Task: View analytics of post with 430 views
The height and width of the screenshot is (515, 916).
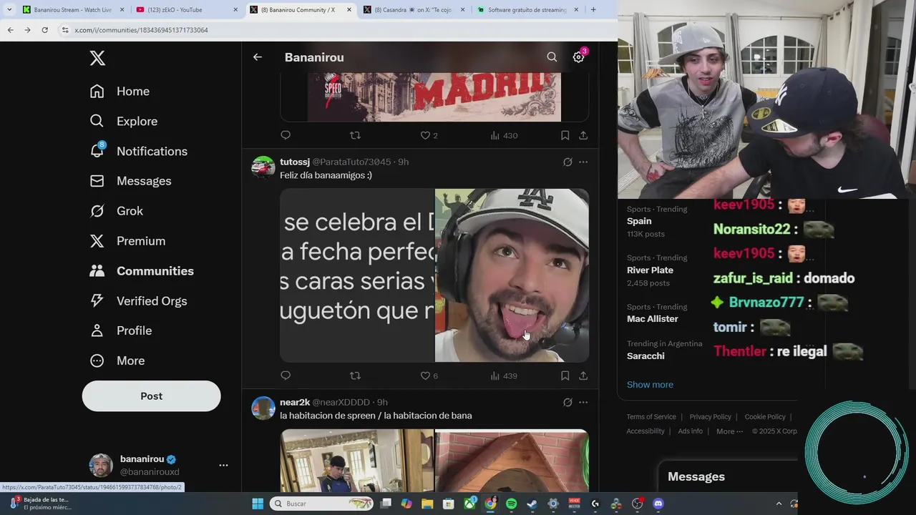Action: (x=504, y=135)
